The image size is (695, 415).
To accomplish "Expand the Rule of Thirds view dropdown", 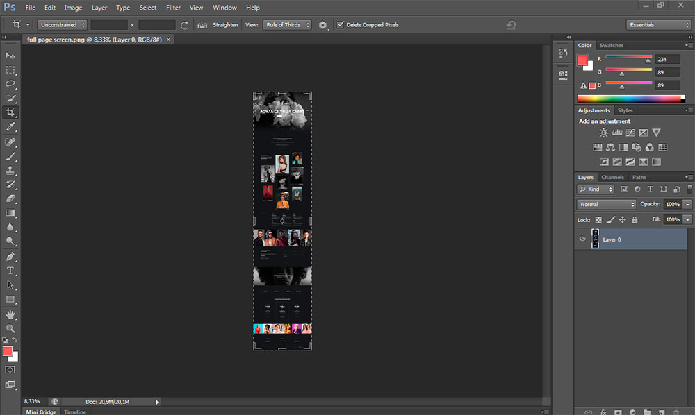I will [x=286, y=25].
